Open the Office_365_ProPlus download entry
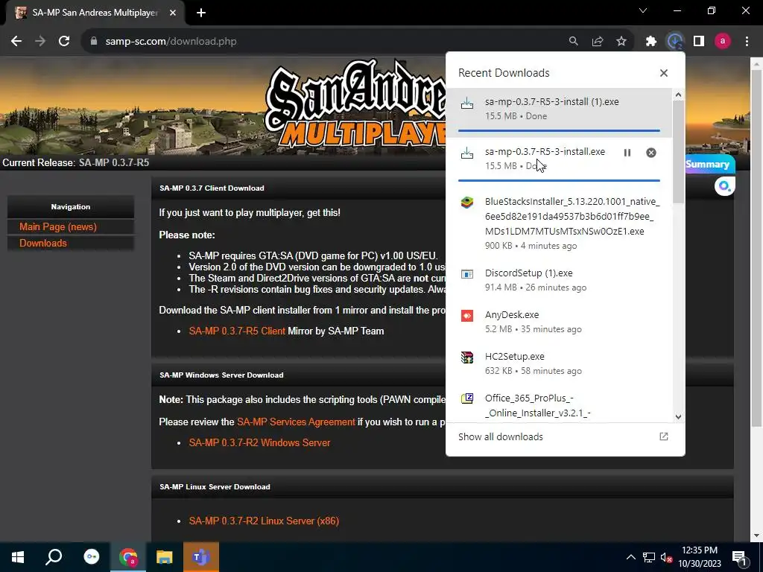 [x=558, y=404]
